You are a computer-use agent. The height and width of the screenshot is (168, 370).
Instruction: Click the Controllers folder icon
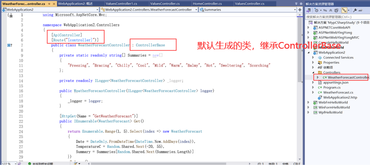click(x=320, y=72)
